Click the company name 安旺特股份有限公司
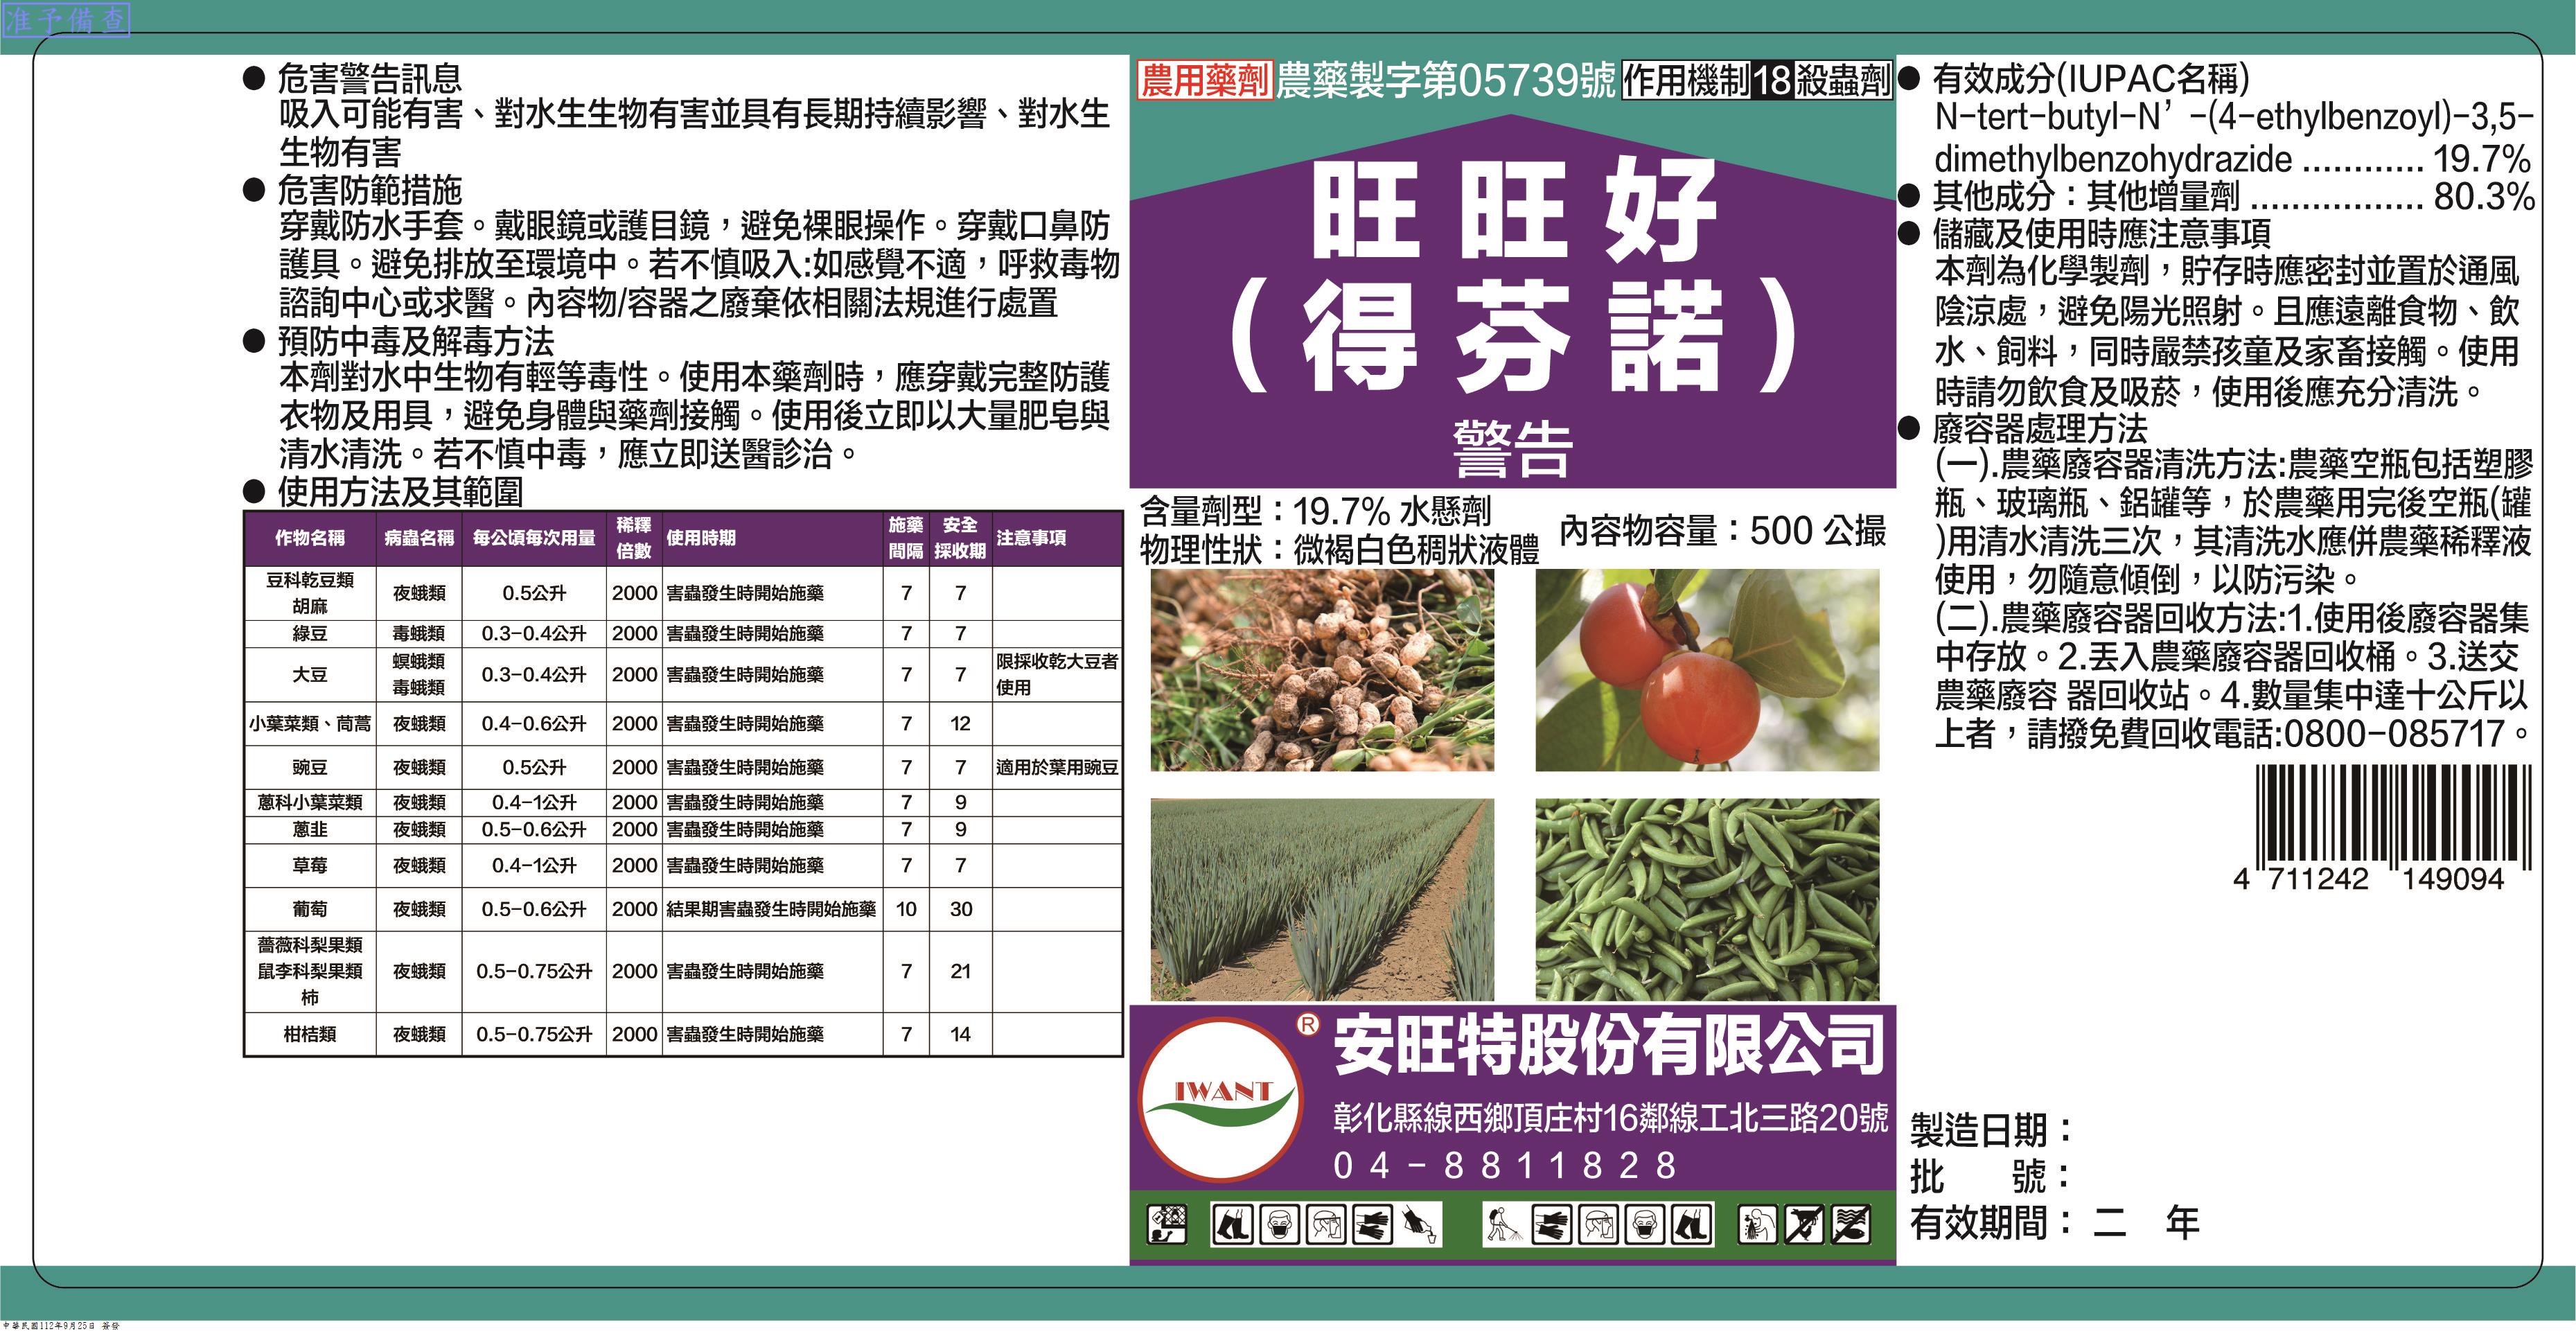 [1610, 1046]
